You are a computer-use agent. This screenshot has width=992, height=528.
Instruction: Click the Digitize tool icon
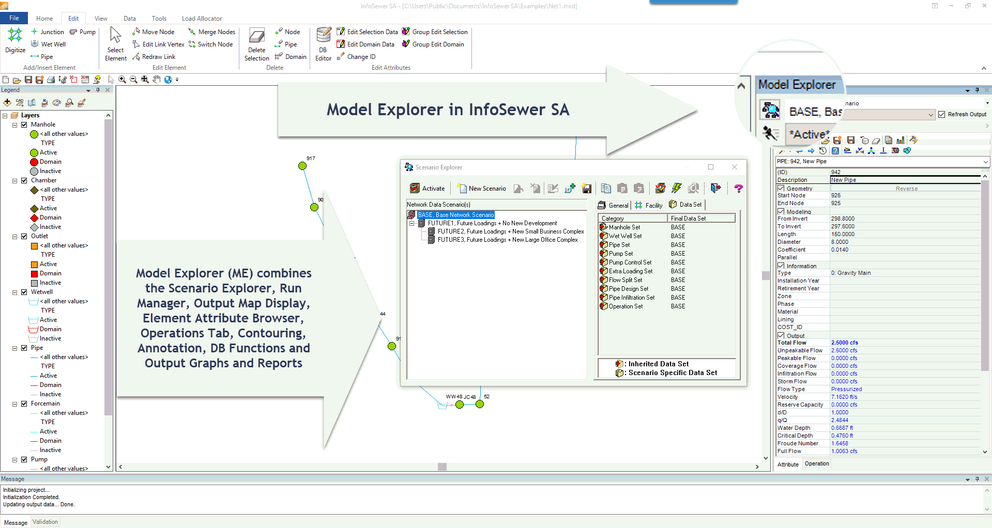[x=15, y=35]
